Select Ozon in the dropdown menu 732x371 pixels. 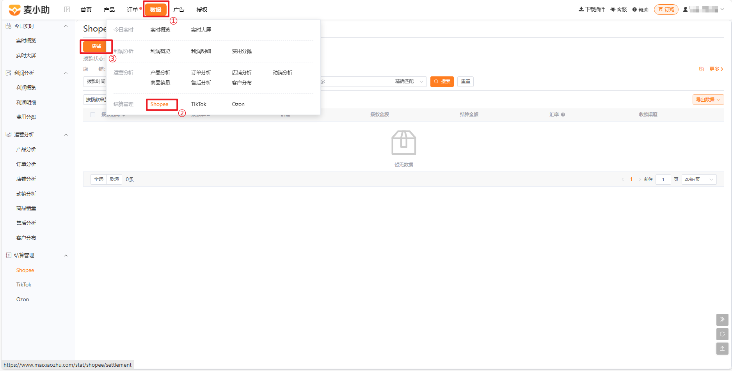(238, 104)
